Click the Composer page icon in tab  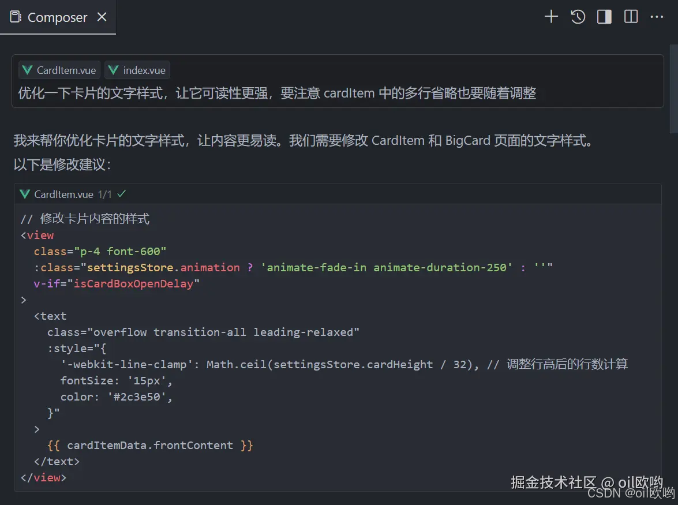(16, 17)
